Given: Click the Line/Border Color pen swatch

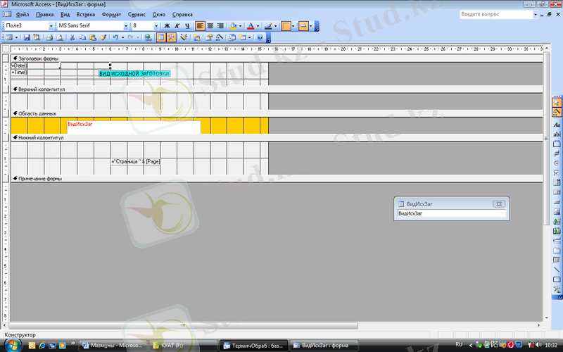Looking at the screenshot, I should pos(268,26).
